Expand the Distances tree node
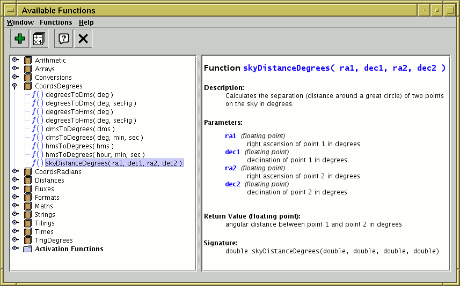 (x=15, y=180)
